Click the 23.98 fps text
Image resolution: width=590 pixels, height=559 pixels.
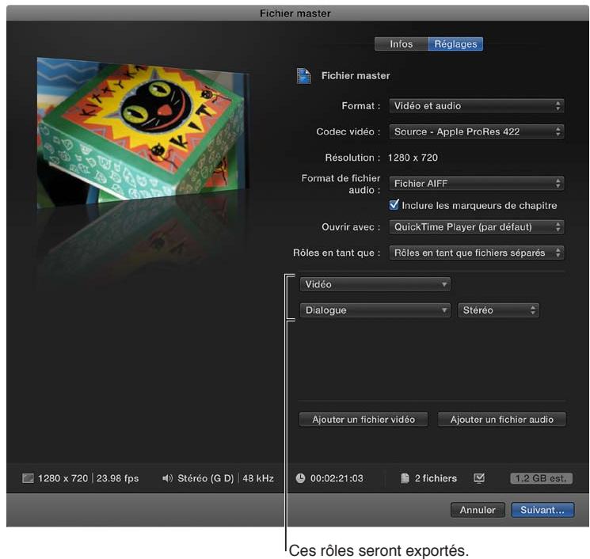click(x=117, y=478)
